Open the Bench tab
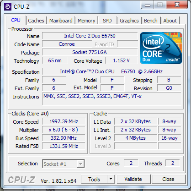The width and height of the screenshot is (191, 191). coord(151,21)
